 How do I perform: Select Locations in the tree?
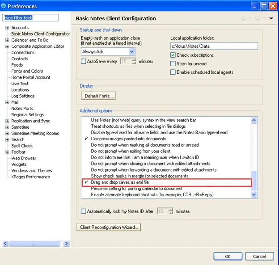point(20,90)
